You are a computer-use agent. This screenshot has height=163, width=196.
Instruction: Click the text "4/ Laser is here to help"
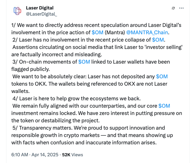(x=40, y=98)
